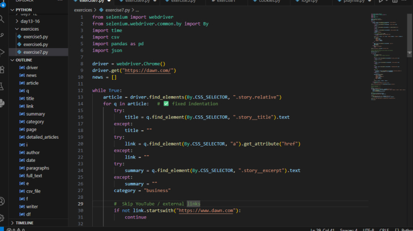Screen dimensions: 413x231
Task: Collapse the OUTLINE section
Action: [24, 60]
